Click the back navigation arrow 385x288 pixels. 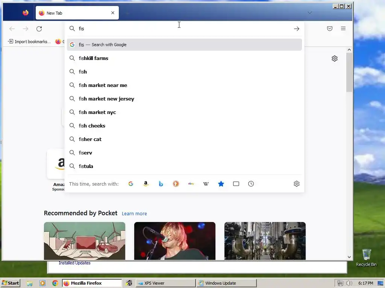tap(12, 28)
